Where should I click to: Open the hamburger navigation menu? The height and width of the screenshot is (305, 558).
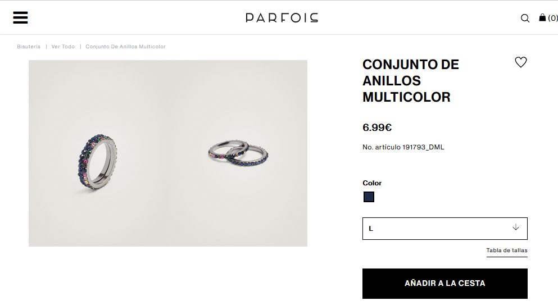[x=20, y=17]
